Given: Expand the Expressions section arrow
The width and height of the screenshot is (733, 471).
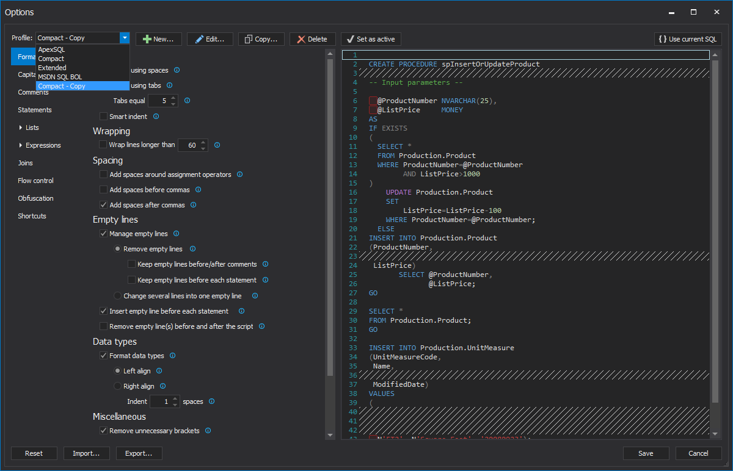Looking at the screenshot, I should (x=21, y=146).
